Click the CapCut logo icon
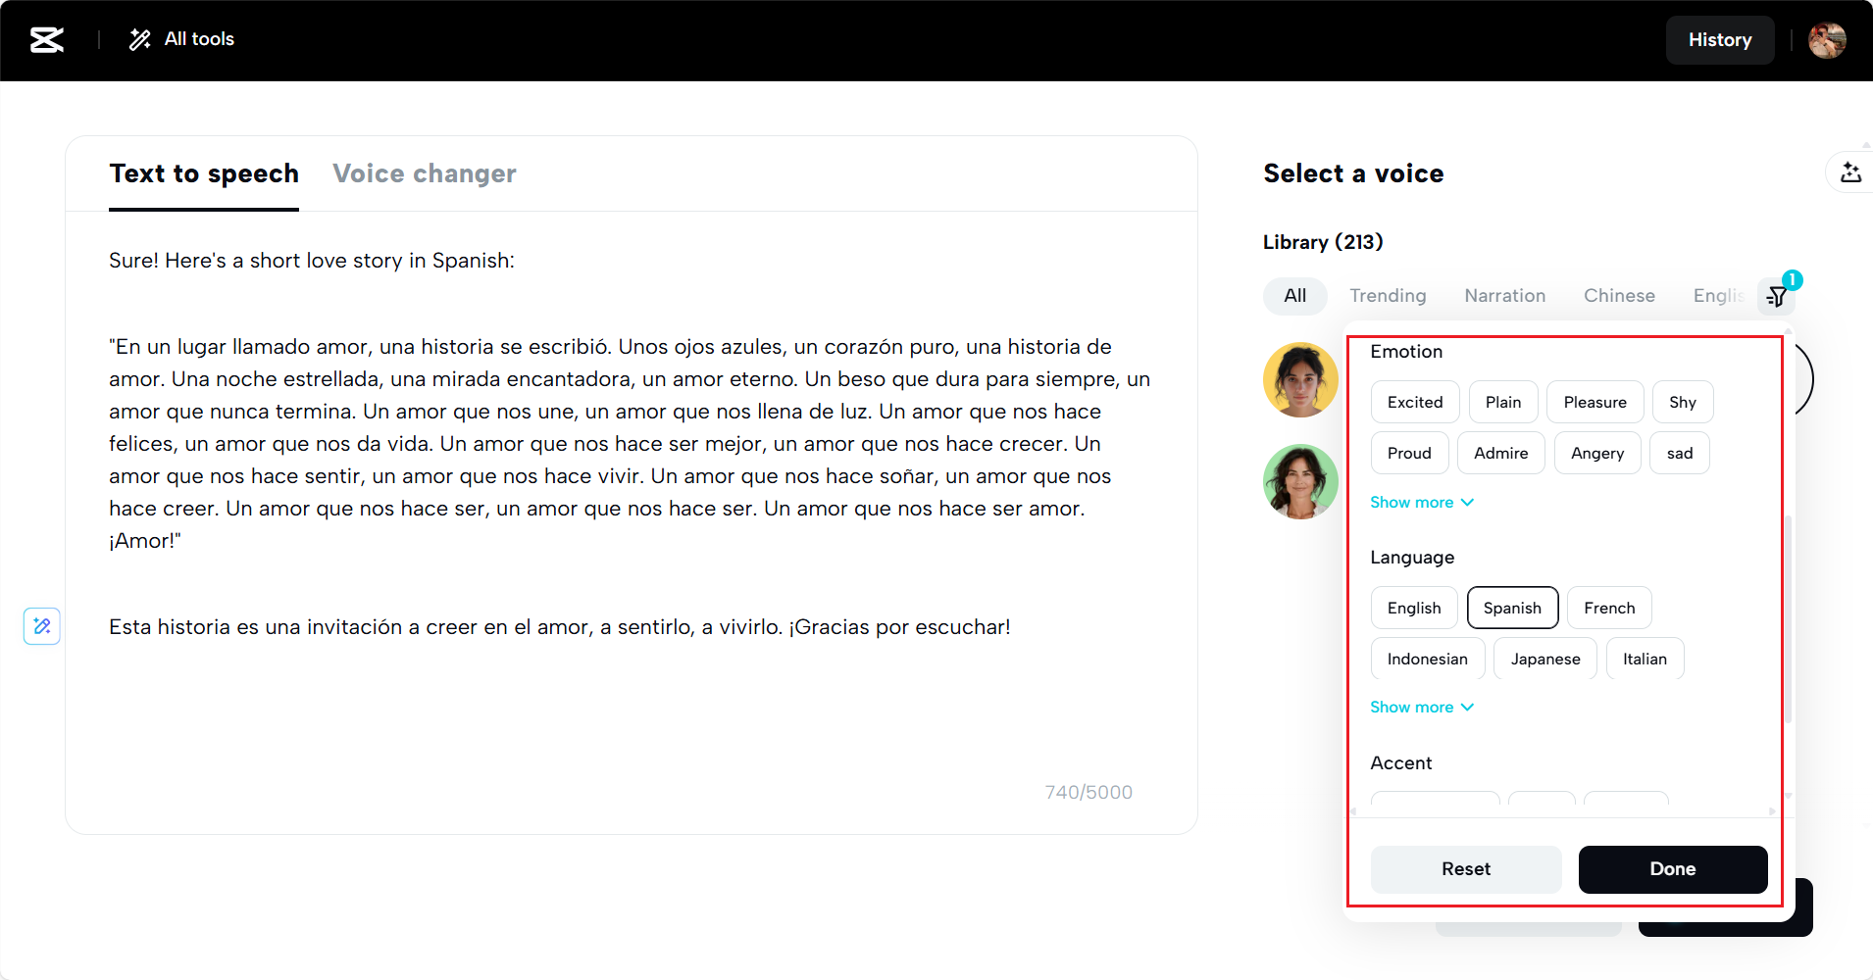The image size is (1873, 980). 47,40
